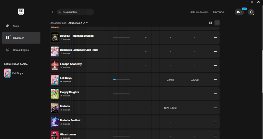Click the Fall Guys download progress bar
The height and width of the screenshot is (139, 263).
pyautogui.click(x=121, y=80)
